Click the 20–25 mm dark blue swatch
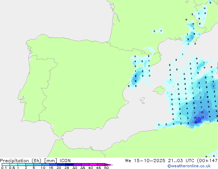Image resolution: width=218 pixels, height=169 pixels. point(61,165)
